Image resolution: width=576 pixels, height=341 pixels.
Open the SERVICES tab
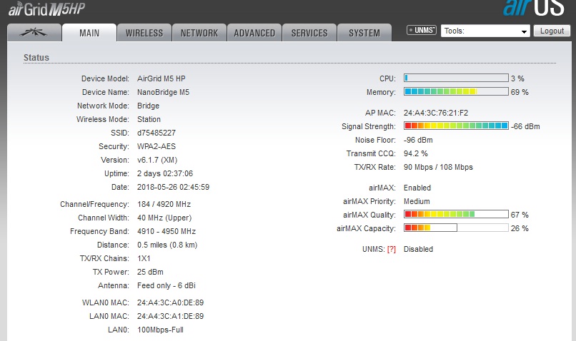click(x=309, y=33)
